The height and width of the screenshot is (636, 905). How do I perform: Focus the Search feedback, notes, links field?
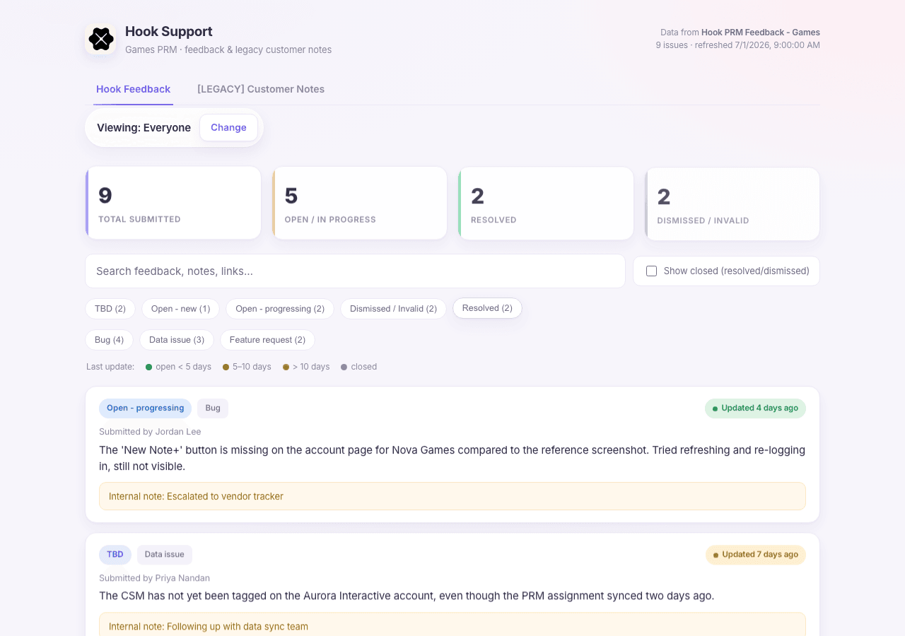[355, 271]
